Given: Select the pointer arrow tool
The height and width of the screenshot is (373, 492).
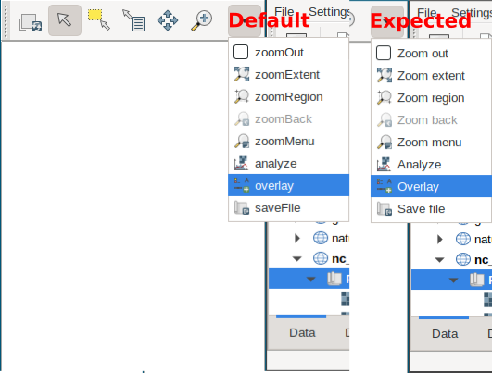Looking at the screenshot, I should (65, 20).
